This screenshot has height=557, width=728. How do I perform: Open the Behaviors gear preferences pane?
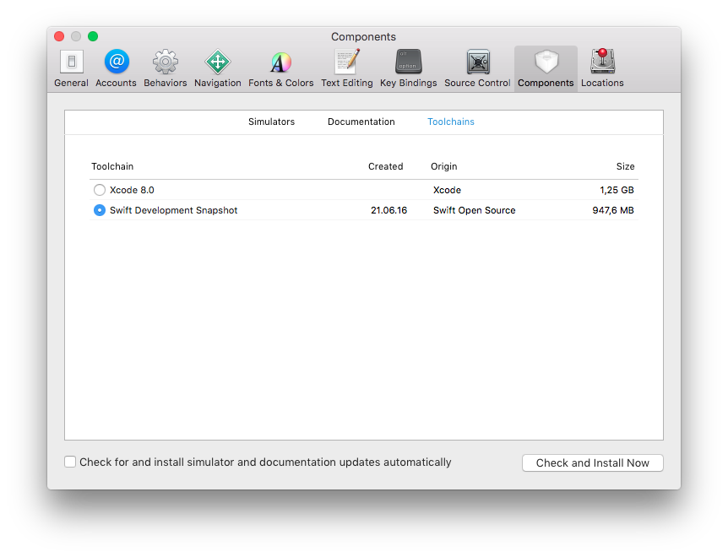166,68
